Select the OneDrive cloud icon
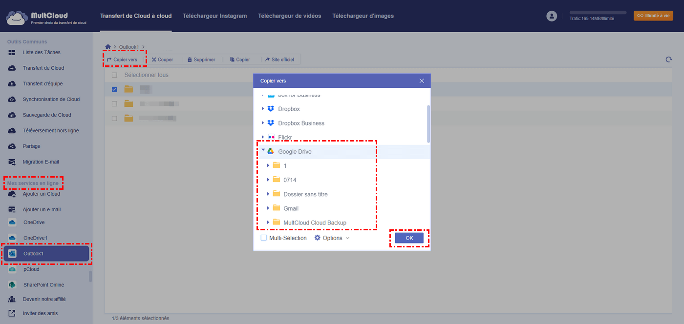Image resolution: width=684 pixels, height=324 pixels. click(12, 222)
